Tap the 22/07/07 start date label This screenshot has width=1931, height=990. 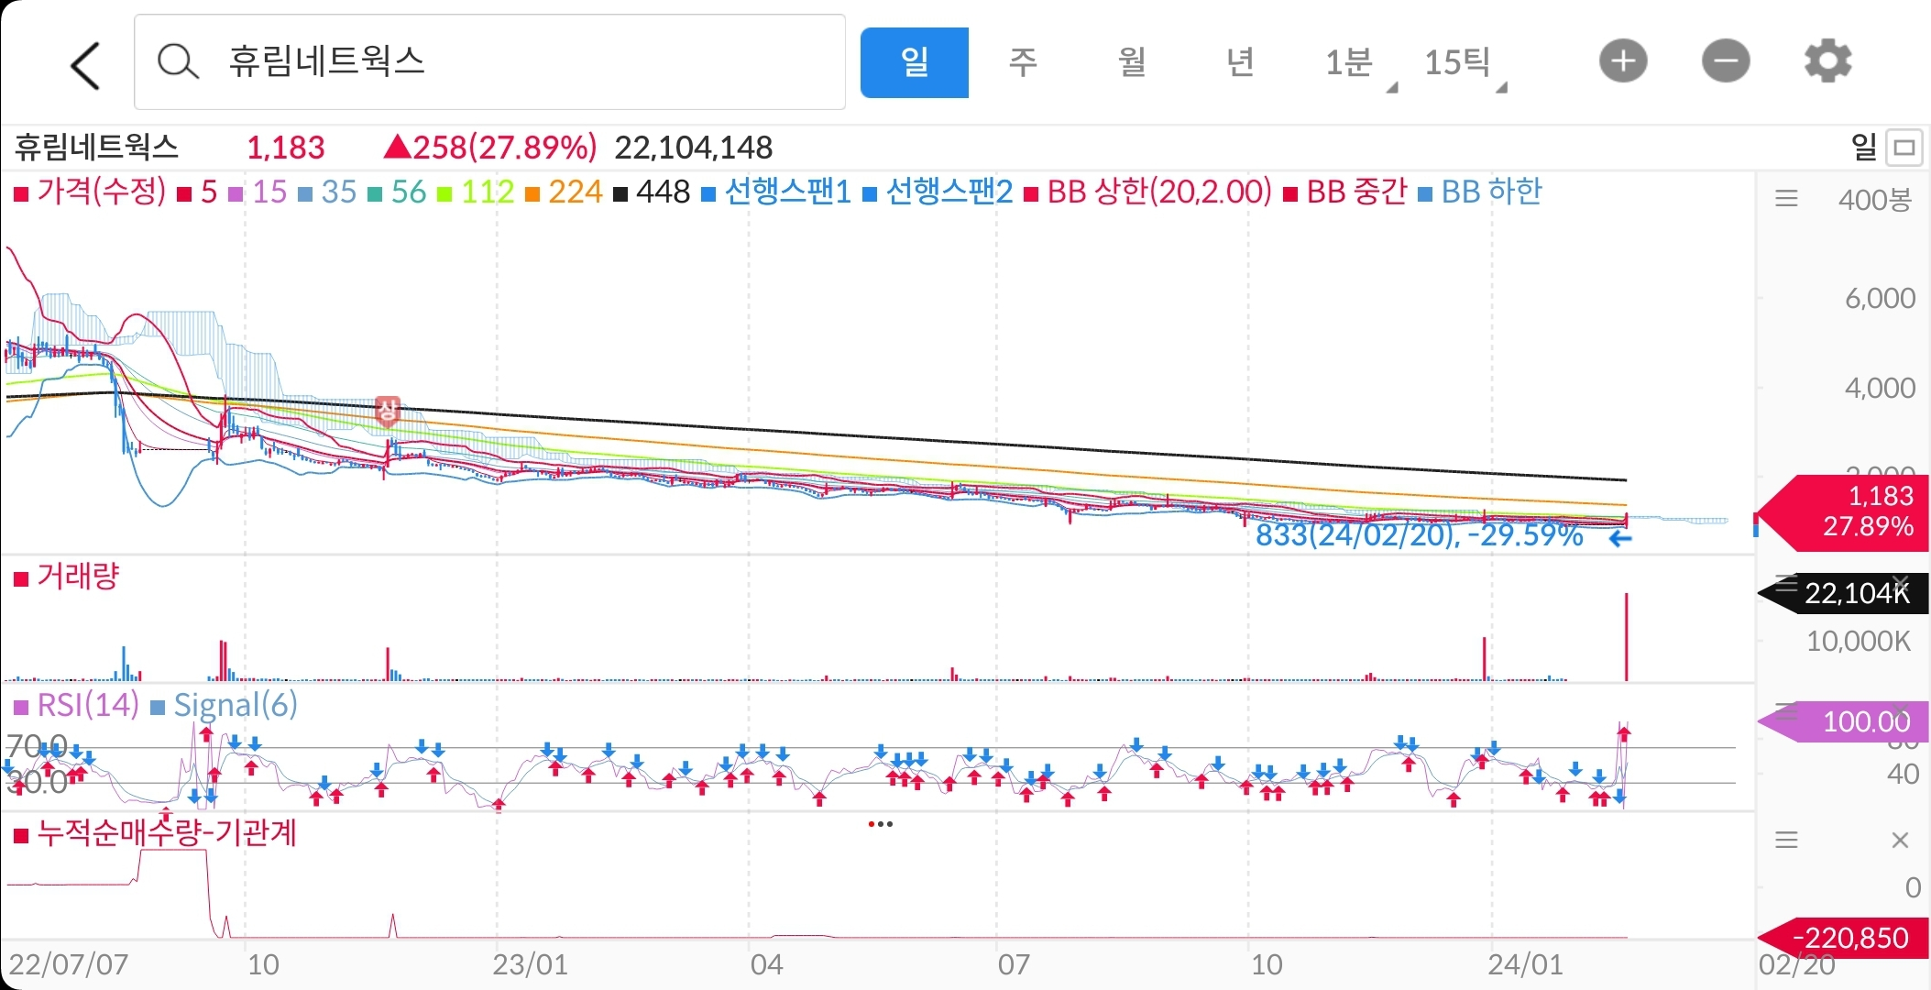click(x=69, y=964)
